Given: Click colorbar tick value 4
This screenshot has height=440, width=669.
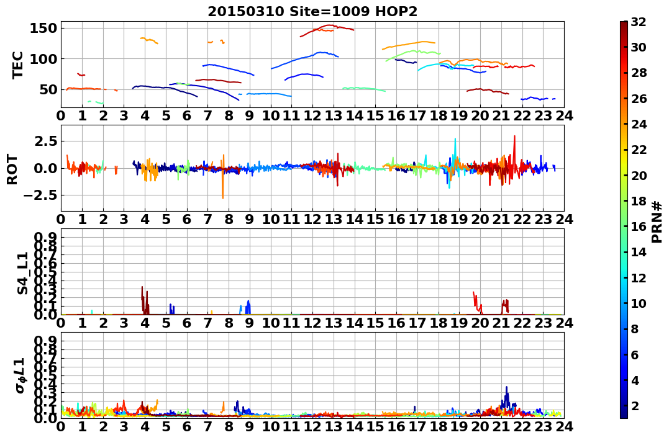Looking at the screenshot, I should (635, 379).
